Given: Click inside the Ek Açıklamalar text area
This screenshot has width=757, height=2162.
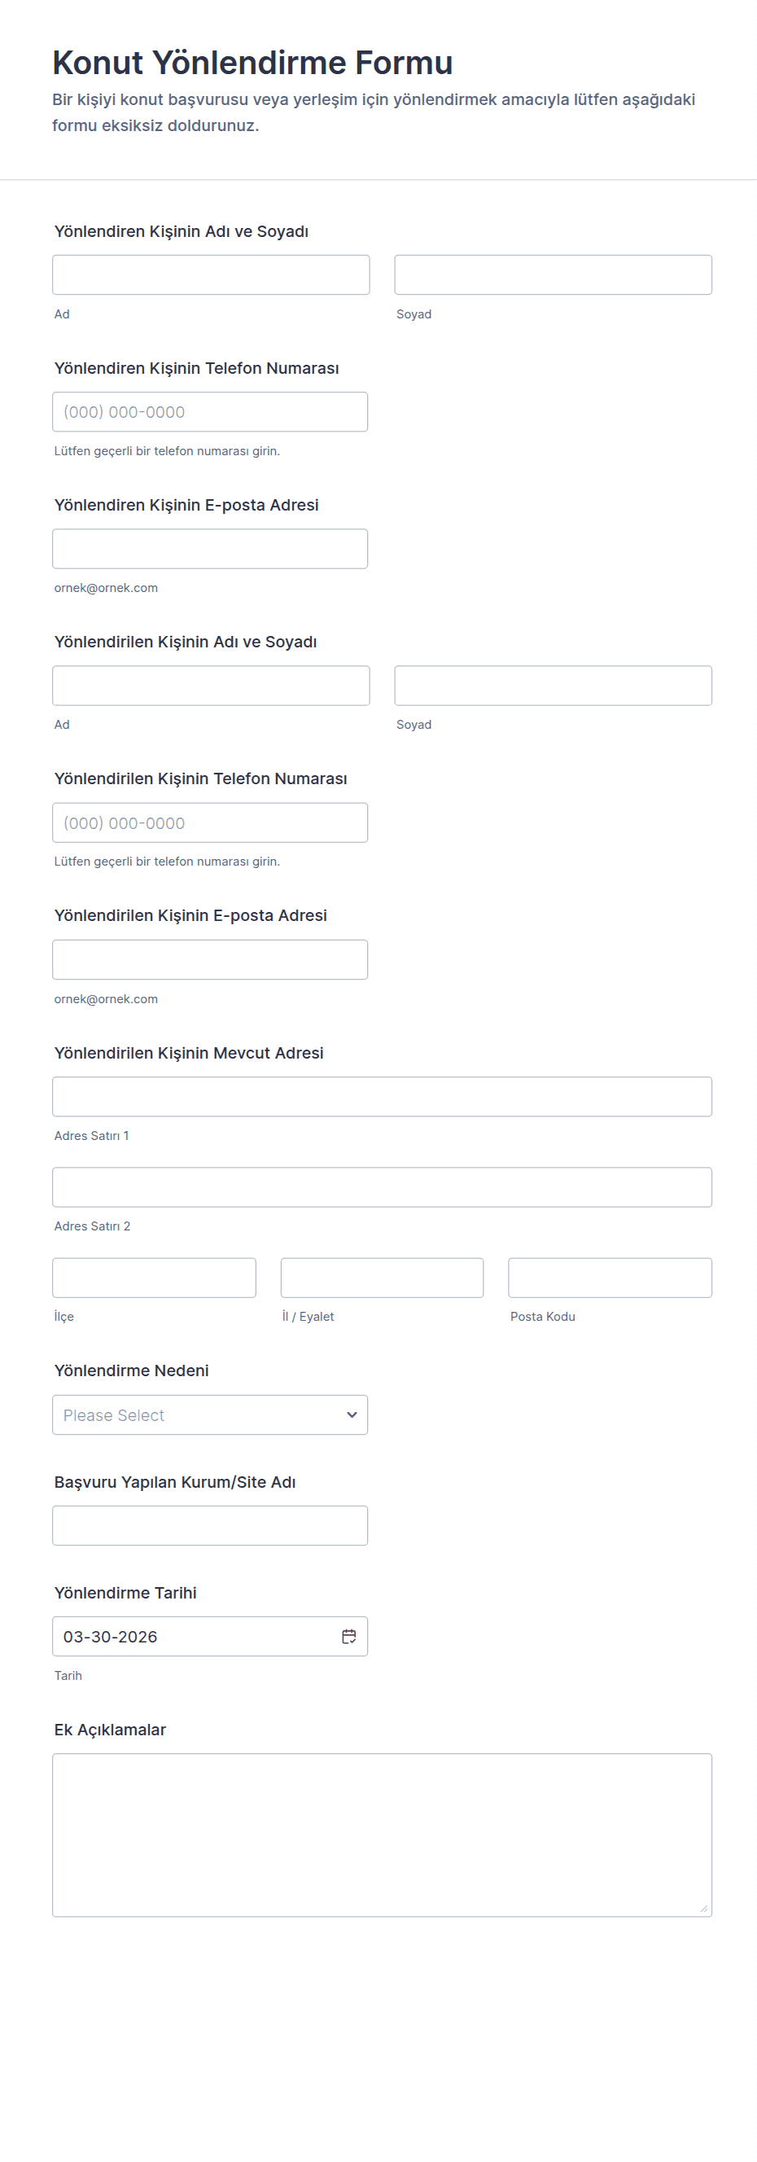Looking at the screenshot, I should (x=382, y=1834).
